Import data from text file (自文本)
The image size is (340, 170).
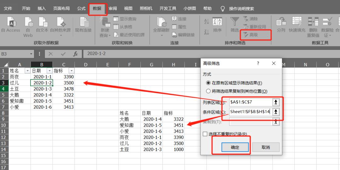pyautogui.click(x=42, y=25)
